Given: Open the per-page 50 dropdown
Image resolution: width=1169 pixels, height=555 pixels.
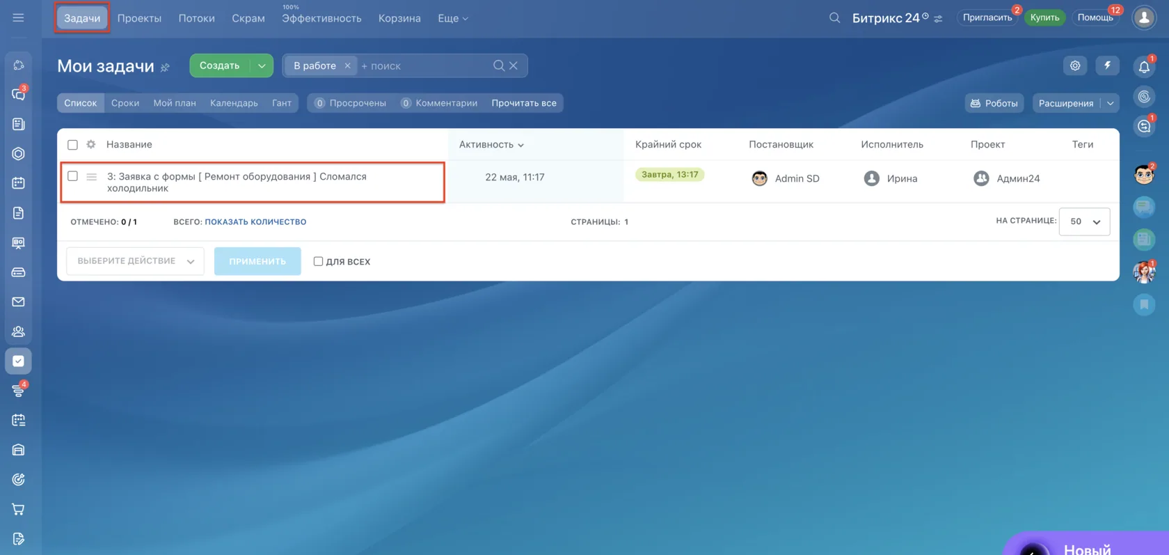Looking at the screenshot, I should coord(1084,221).
